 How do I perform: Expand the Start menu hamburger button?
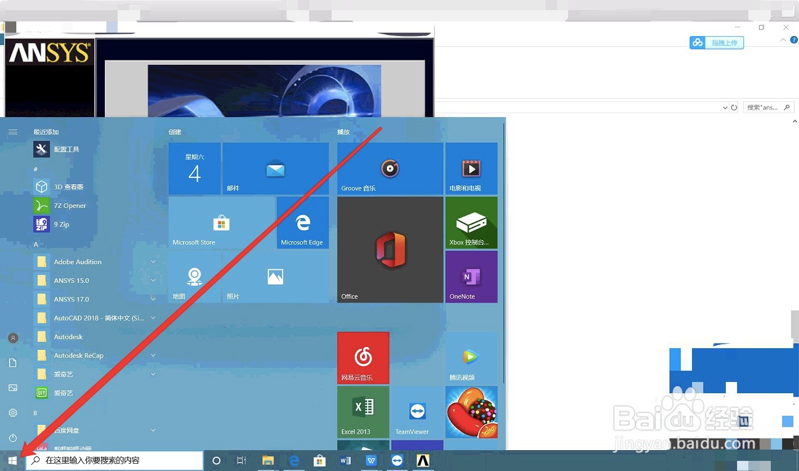(13, 132)
